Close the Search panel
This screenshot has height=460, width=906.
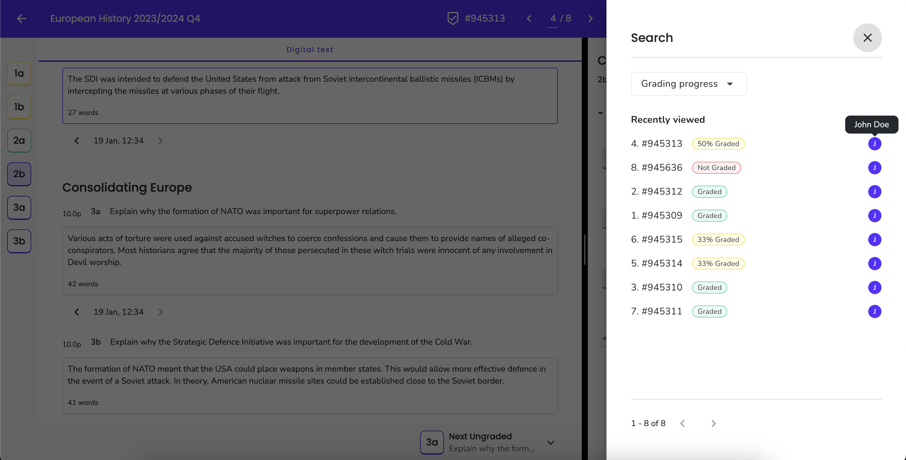pyautogui.click(x=867, y=38)
